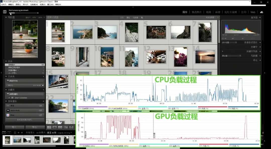Cancel the batch processing benchmark task
Image resolution: width=271 pixels, height=149 pixels.
[38, 13]
